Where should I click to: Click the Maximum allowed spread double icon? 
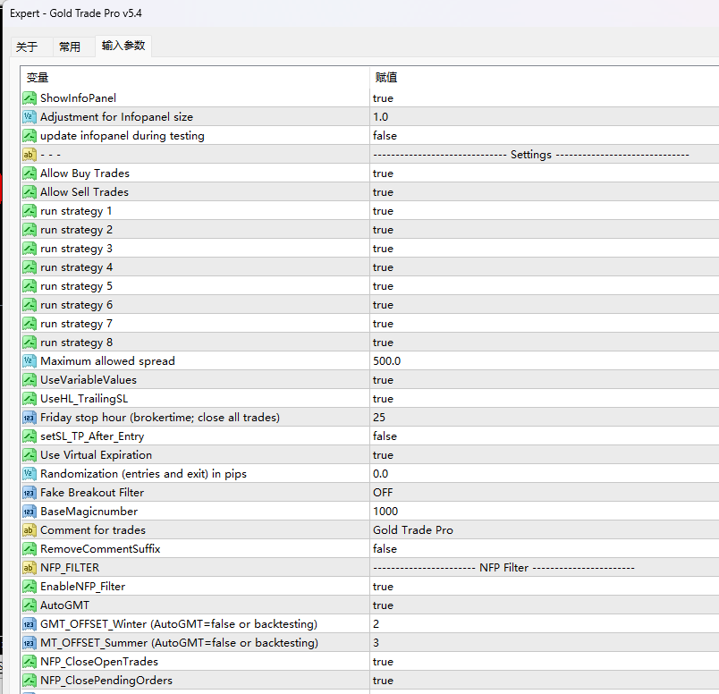tap(30, 361)
